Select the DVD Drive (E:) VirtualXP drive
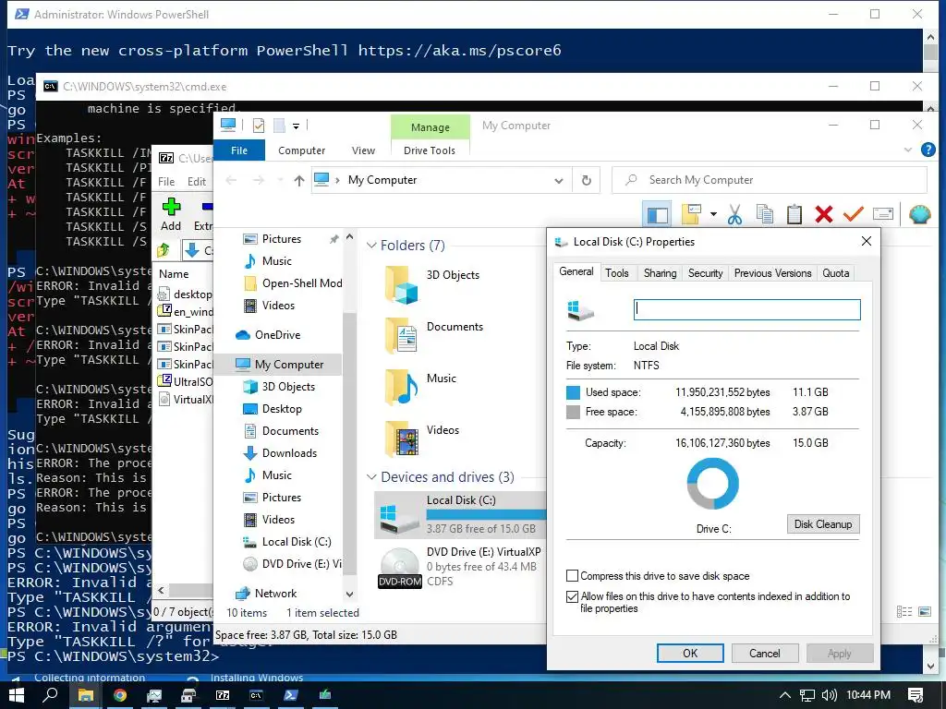Viewport: 946px width, 709px height. [460, 566]
